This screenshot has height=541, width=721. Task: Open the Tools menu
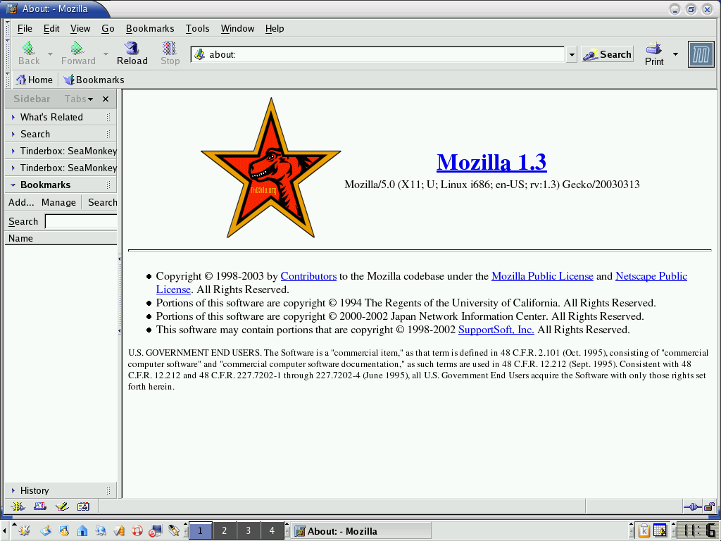197,28
